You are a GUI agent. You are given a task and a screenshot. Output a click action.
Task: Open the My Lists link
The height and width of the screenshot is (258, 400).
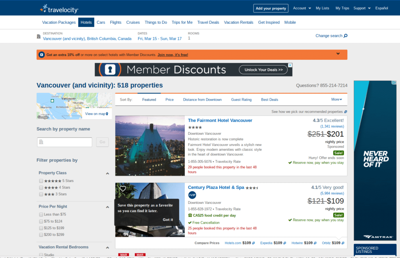[322, 8]
